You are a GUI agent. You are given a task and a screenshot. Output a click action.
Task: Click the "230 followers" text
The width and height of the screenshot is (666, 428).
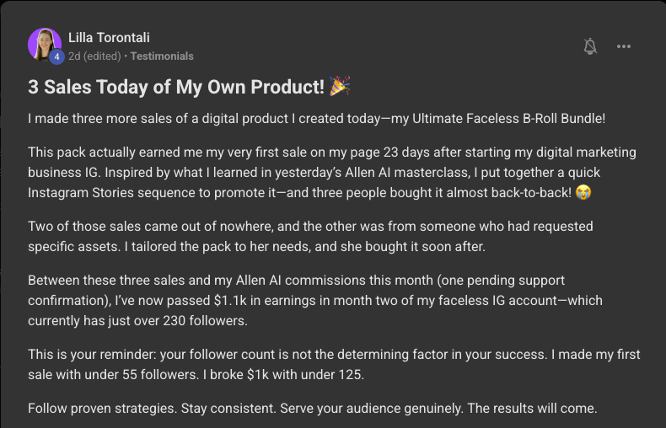pyautogui.click(x=205, y=320)
